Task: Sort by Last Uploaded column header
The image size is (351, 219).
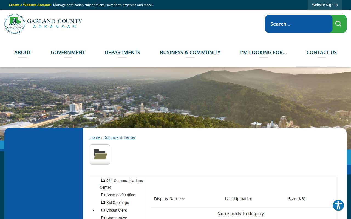Action: tap(239, 199)
